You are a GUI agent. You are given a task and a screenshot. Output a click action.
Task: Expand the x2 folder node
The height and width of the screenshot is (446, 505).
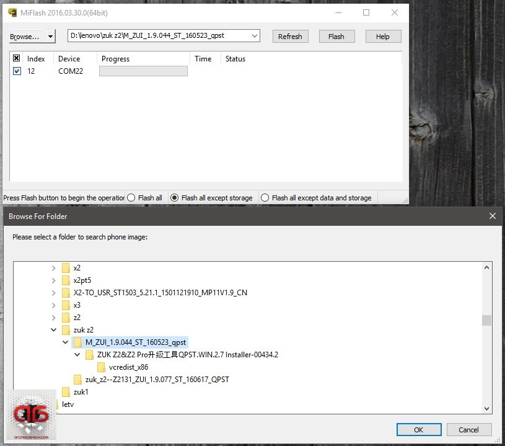coord(54,268)
